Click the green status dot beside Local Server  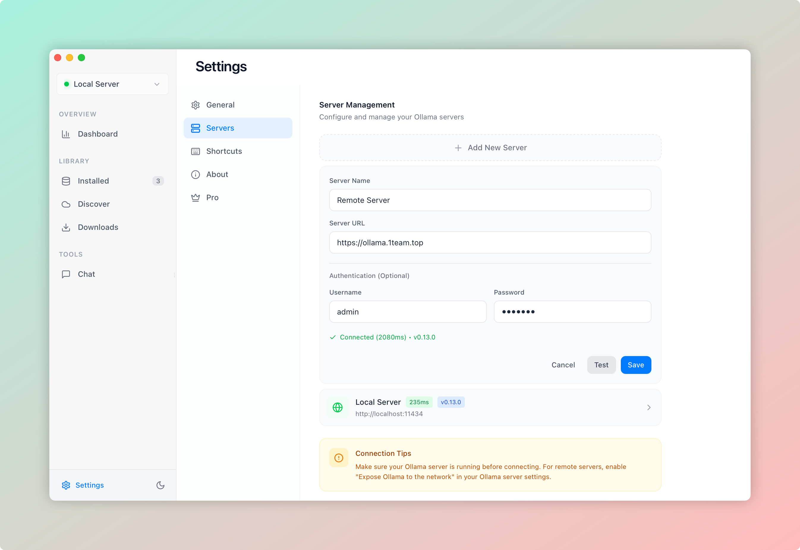(x=67, y=84)
